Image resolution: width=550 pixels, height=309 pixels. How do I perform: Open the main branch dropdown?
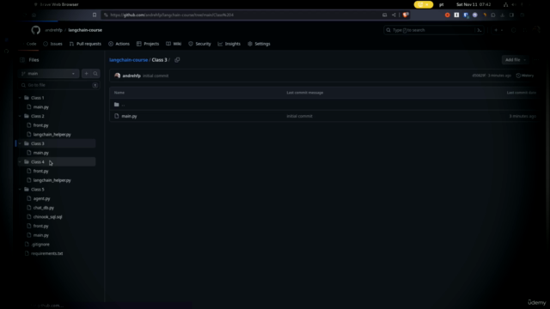pos(49,74)
